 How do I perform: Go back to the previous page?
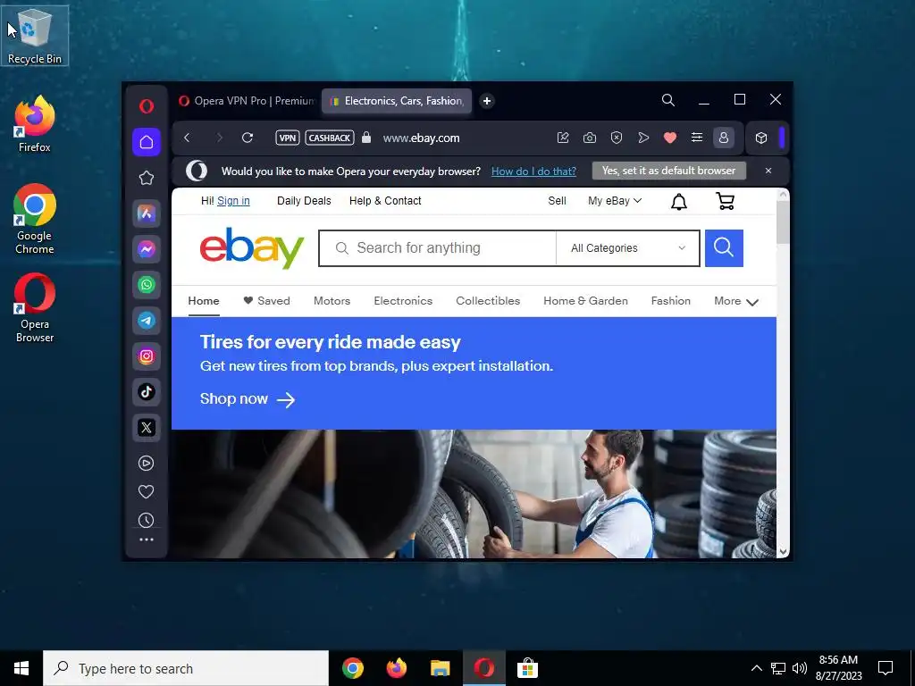(187, 138)
